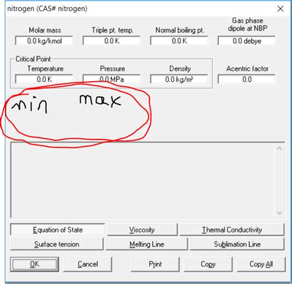Click the Normal boiling pt. field
292x284 pixels.
tap(179, 41)
